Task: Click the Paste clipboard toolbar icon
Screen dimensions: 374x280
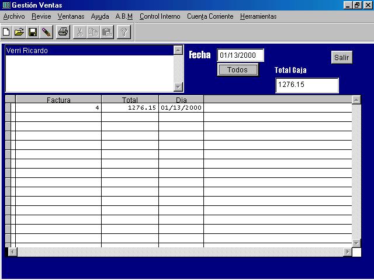Action: coord(107,32)
